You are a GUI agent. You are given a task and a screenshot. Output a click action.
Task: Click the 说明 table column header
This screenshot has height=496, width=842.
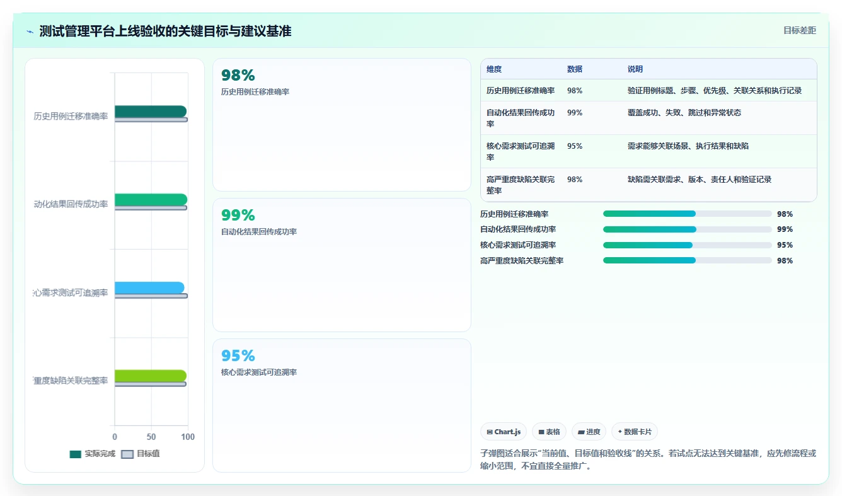(x=635, y=69)
